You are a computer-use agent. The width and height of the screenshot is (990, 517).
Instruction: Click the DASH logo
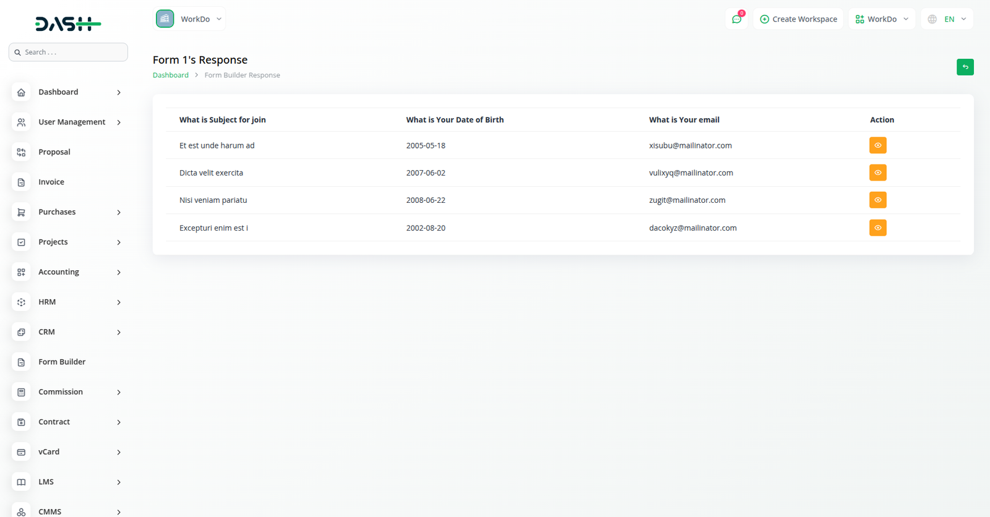click(68, 24)
